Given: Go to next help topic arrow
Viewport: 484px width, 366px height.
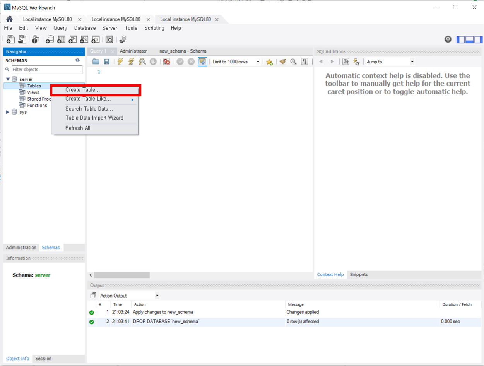Looking at the screenshot, I should click(332, 62).
